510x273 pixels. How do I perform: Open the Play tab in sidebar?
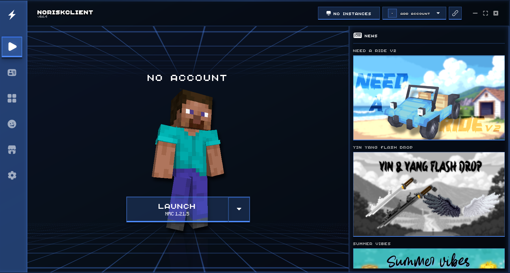pos(12,47)
